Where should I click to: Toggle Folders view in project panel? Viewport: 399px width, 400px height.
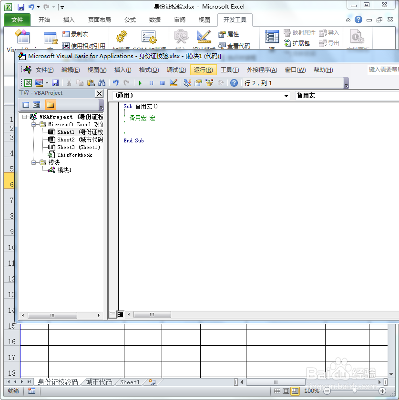click(x=51, y=105)
